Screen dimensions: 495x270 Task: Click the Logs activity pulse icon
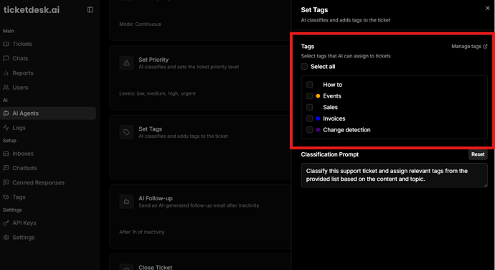click(x=6, y=128)
